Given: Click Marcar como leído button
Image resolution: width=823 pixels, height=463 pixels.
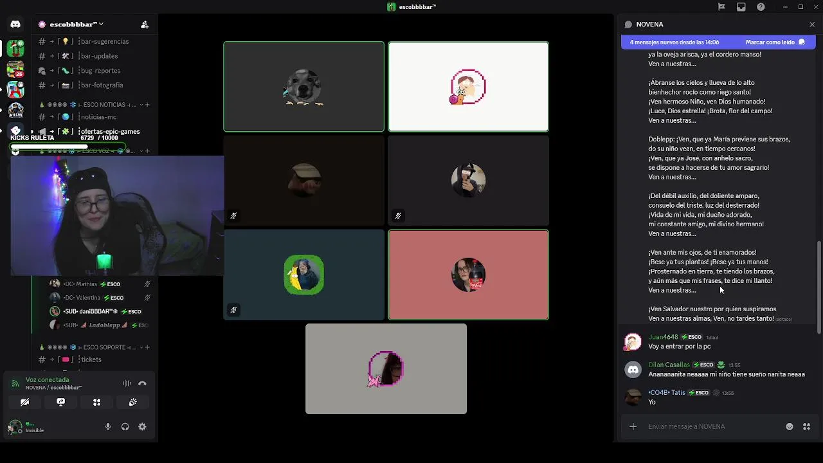Looking at the screenshot, I should coord(770,42).
